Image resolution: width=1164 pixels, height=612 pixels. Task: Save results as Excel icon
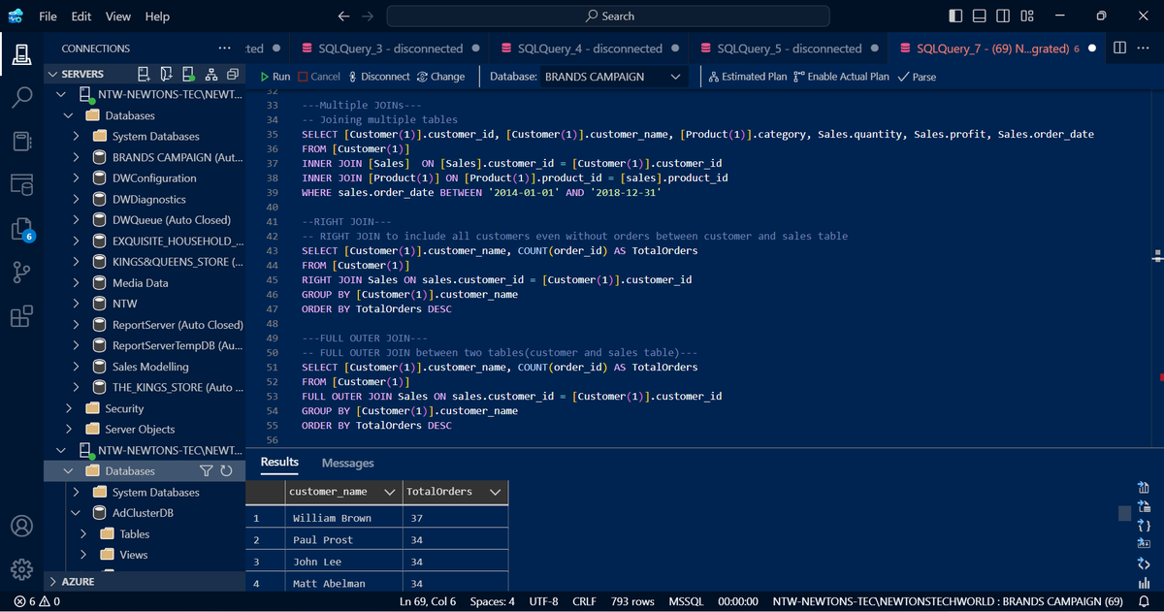click(1143, 506)
